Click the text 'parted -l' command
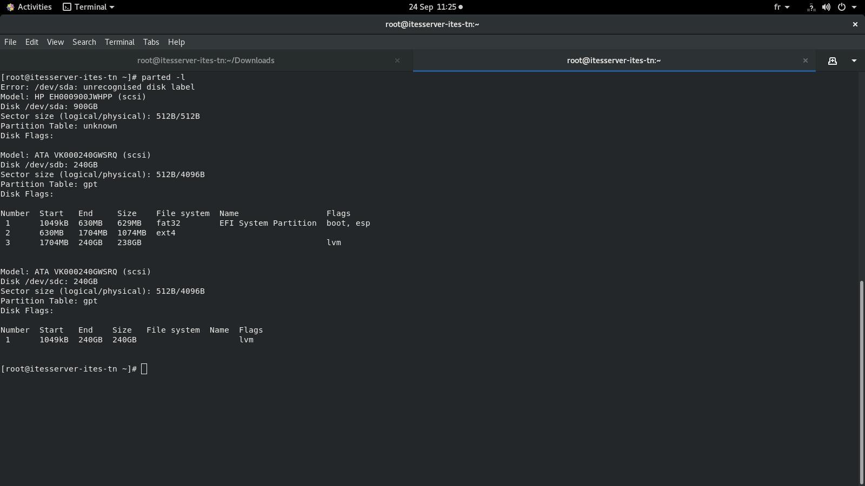 (x=163, y=77)
